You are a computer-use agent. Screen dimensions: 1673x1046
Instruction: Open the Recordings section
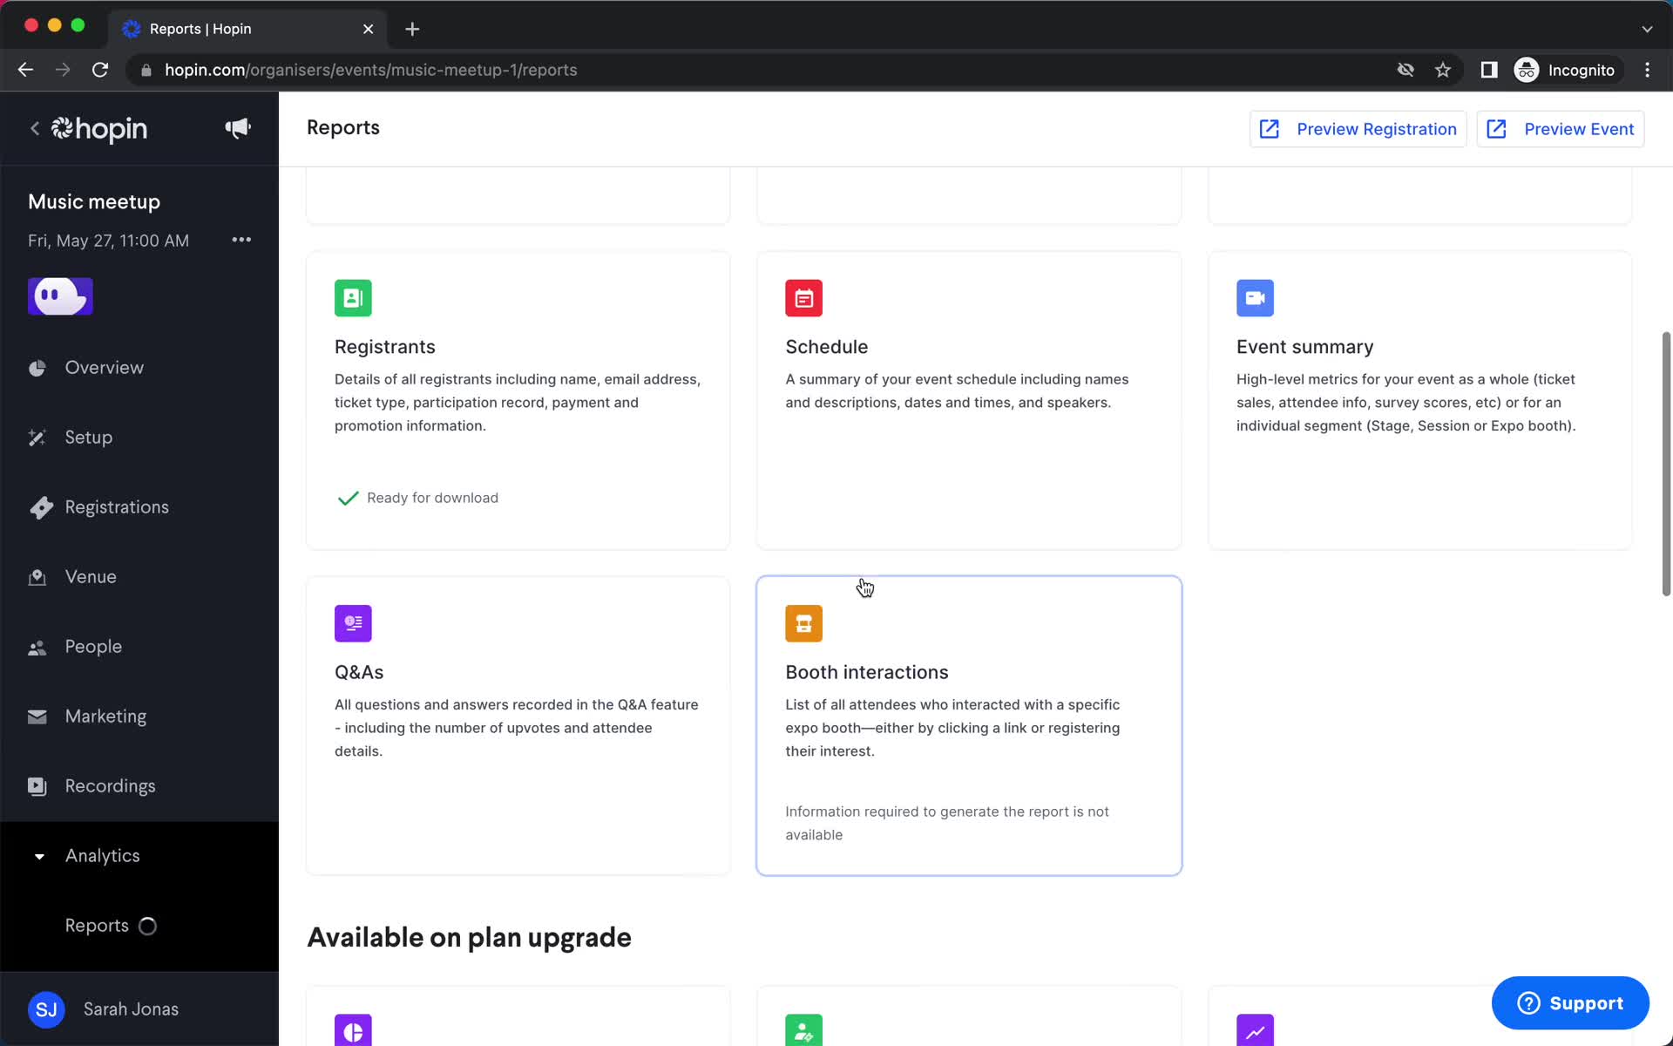coord(110,785)
